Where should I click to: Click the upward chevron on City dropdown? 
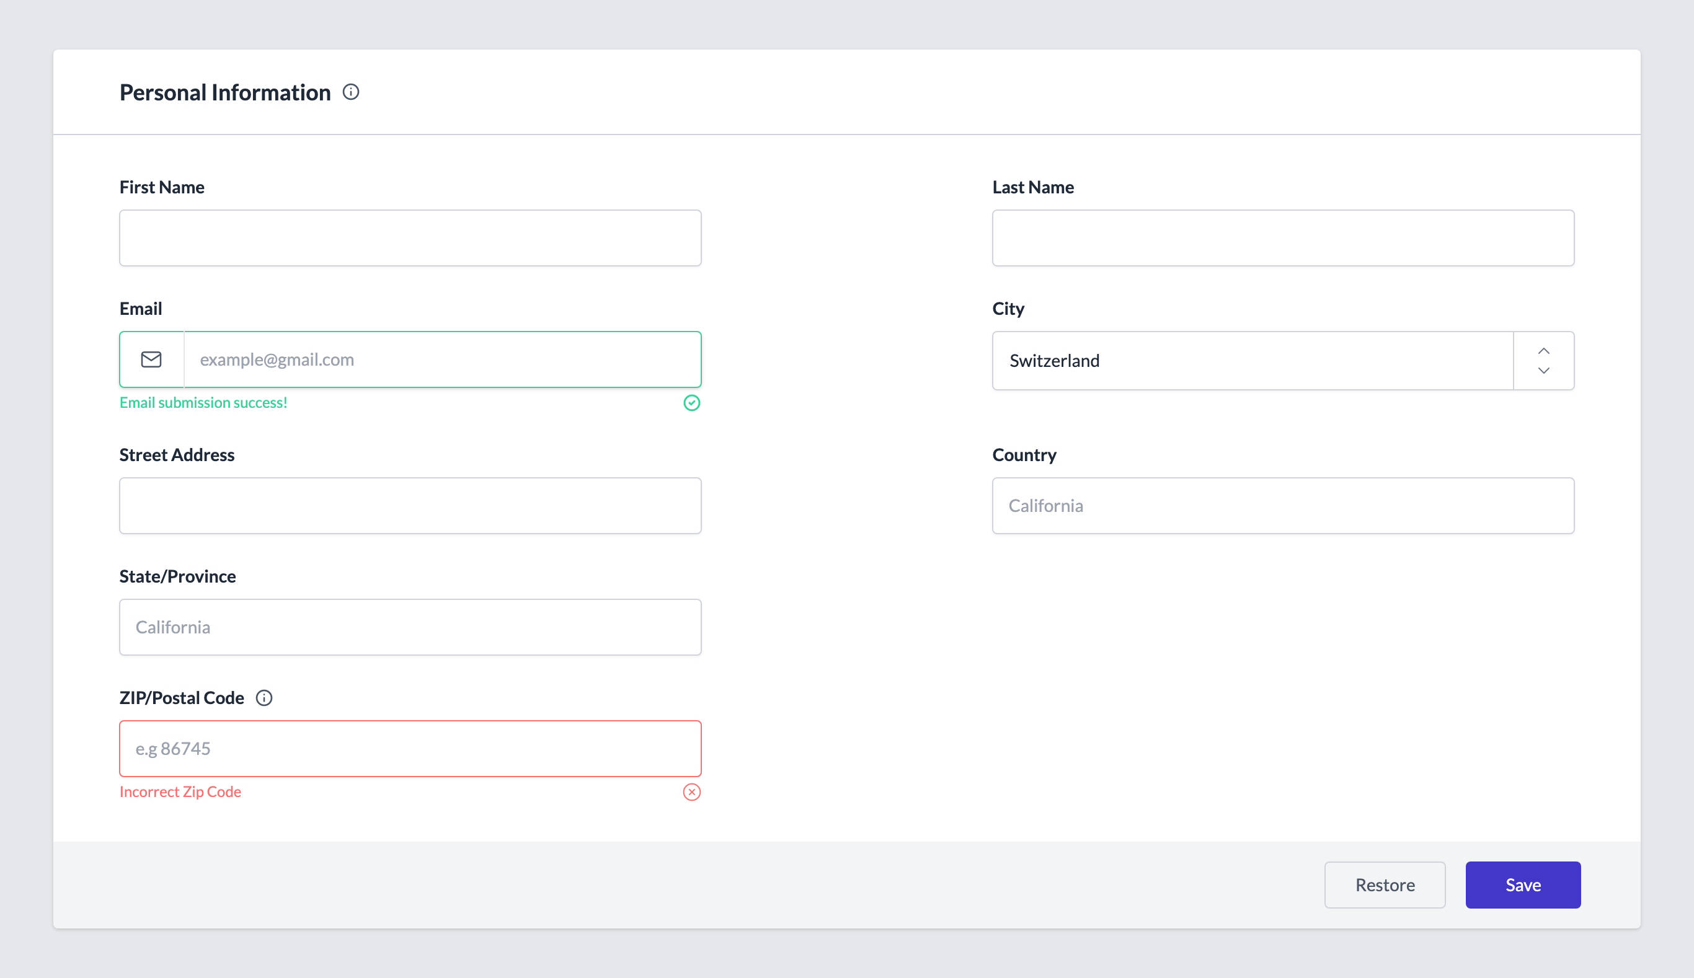pos(1543,350)
